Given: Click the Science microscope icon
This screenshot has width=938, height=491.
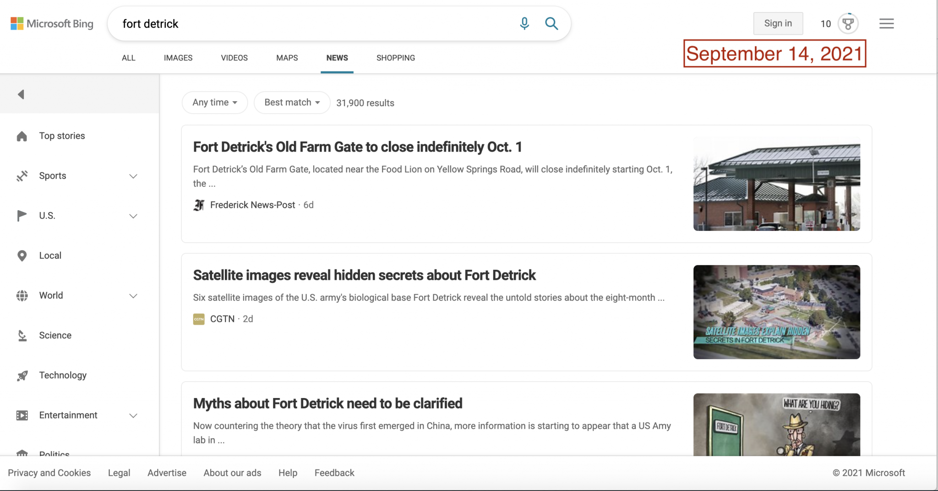Looking at the screenshot, I should (22, 335).
